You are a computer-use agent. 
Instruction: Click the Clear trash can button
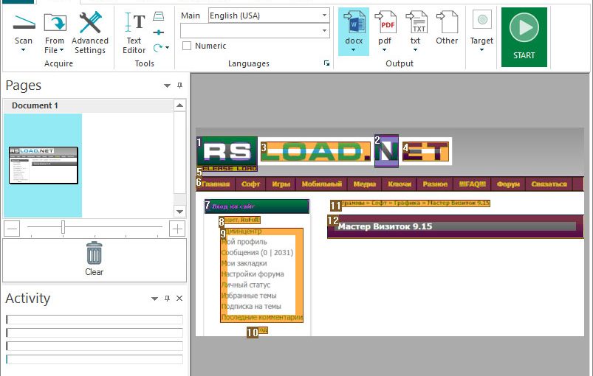tap(95, 260)
